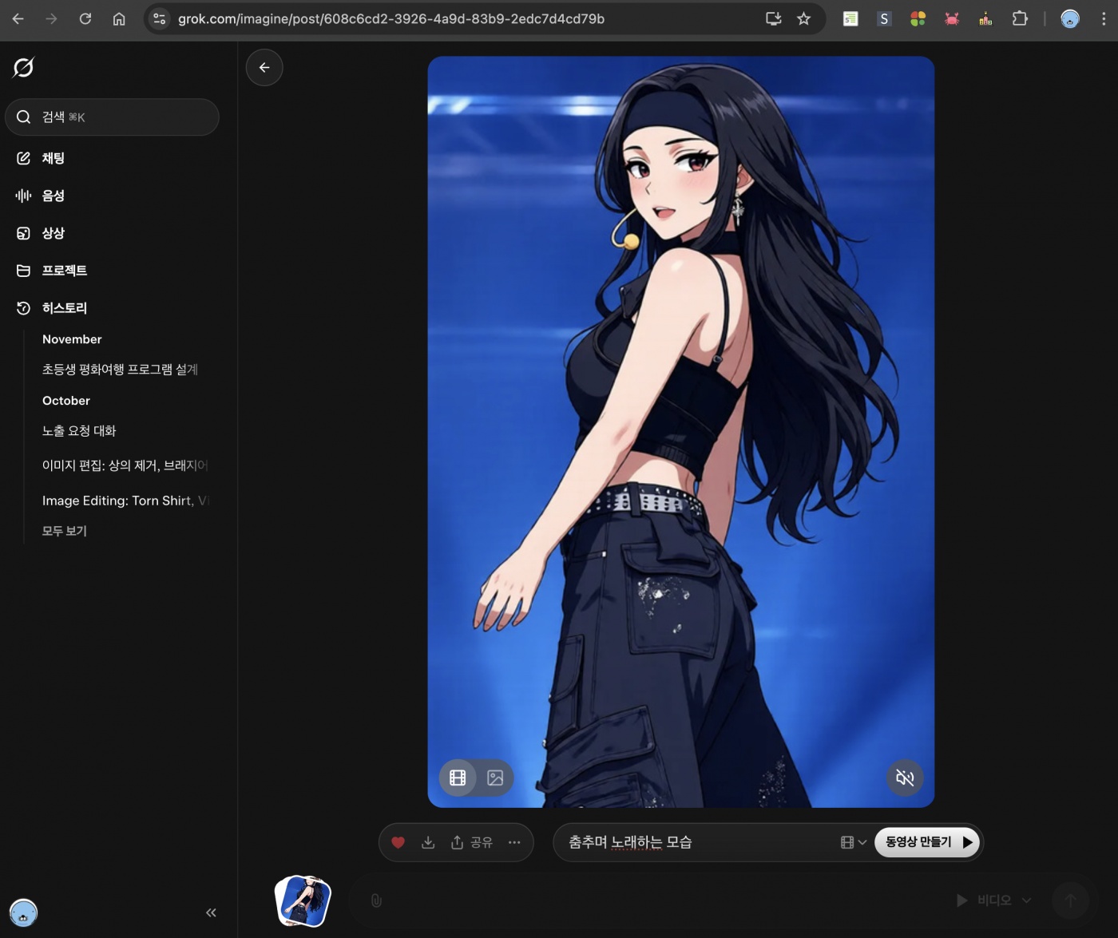Download the image using the download icon
This screenshot has width=1118, height=938.
coord(428,842)
